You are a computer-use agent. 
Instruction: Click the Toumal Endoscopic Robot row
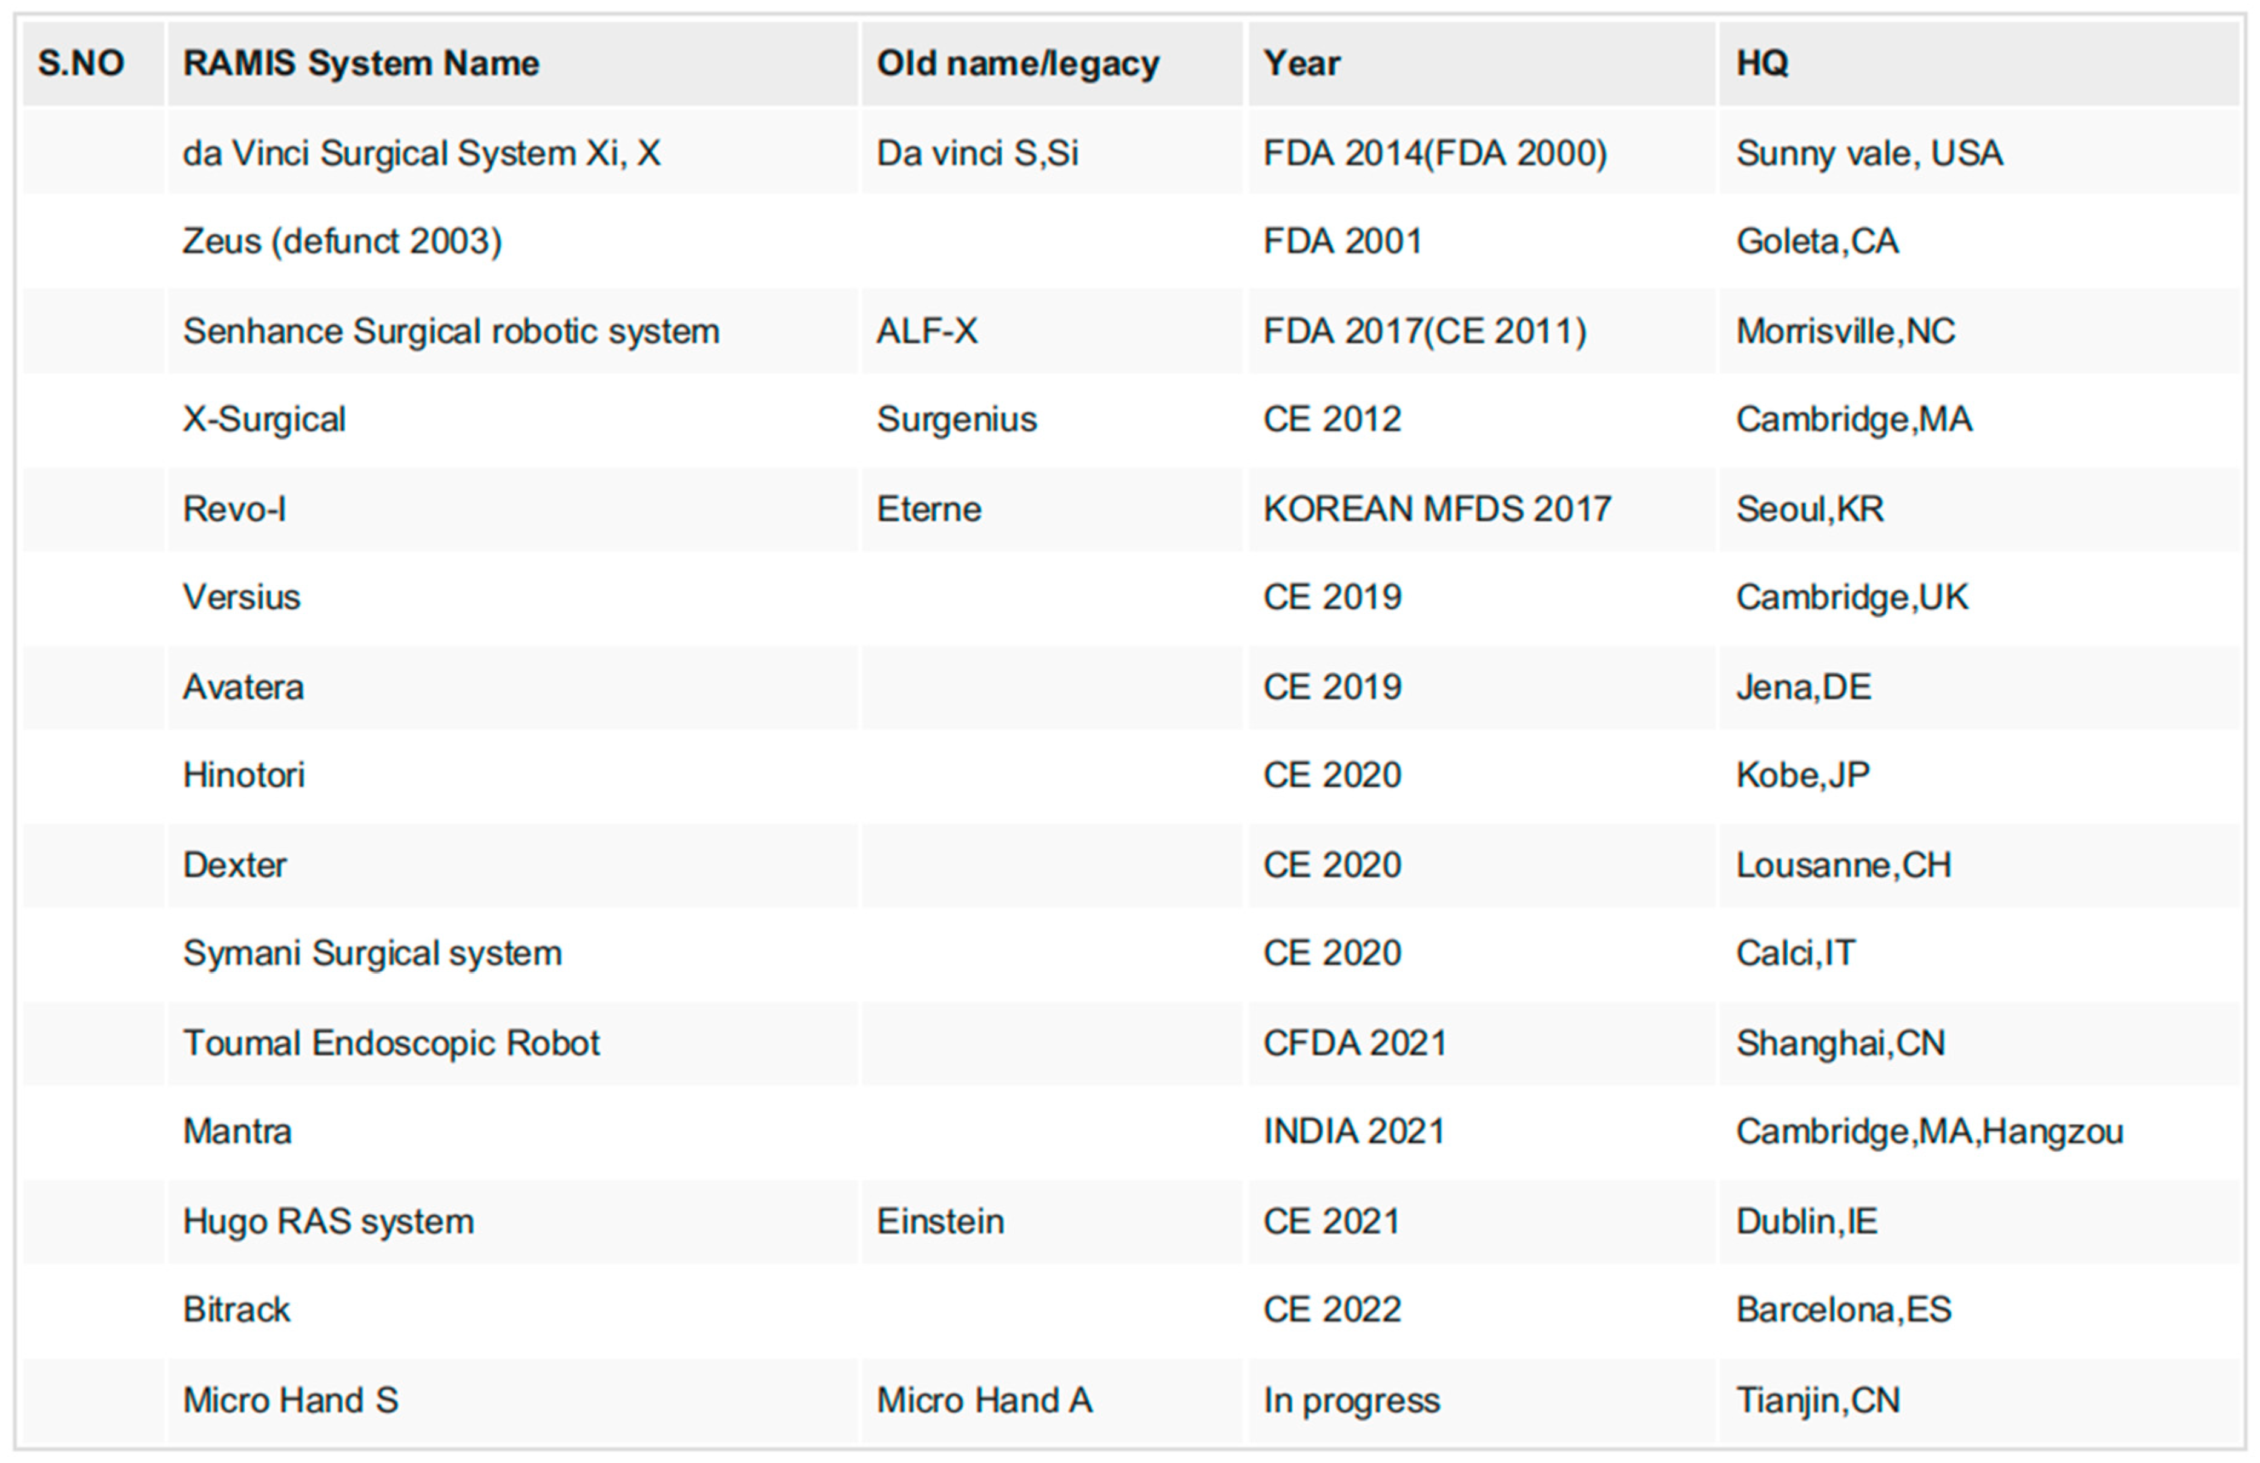tap(390, 1042)
